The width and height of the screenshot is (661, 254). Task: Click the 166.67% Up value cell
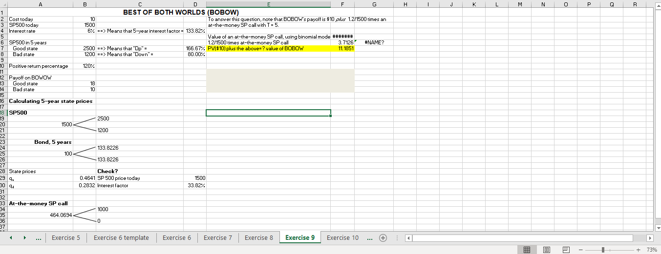(x=195, y=48)
